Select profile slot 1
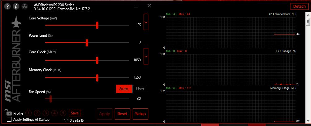The height and width of the screenshot is (126, 311). [x=28, y=113]
